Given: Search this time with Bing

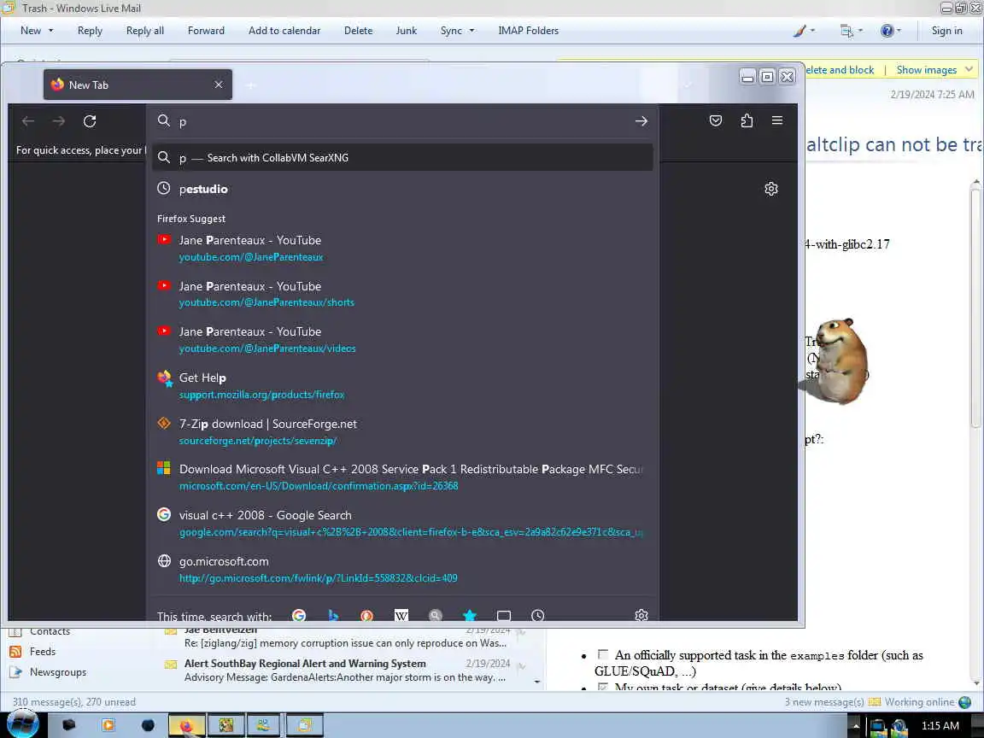Looking at the screenshot, I should coord(333,615).
